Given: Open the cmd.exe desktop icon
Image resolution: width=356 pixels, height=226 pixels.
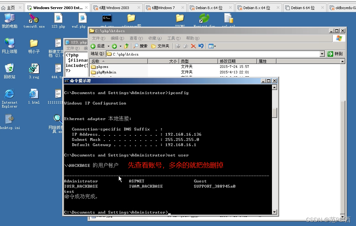Looking at the screenshot, I should click(x=107, y=20).
